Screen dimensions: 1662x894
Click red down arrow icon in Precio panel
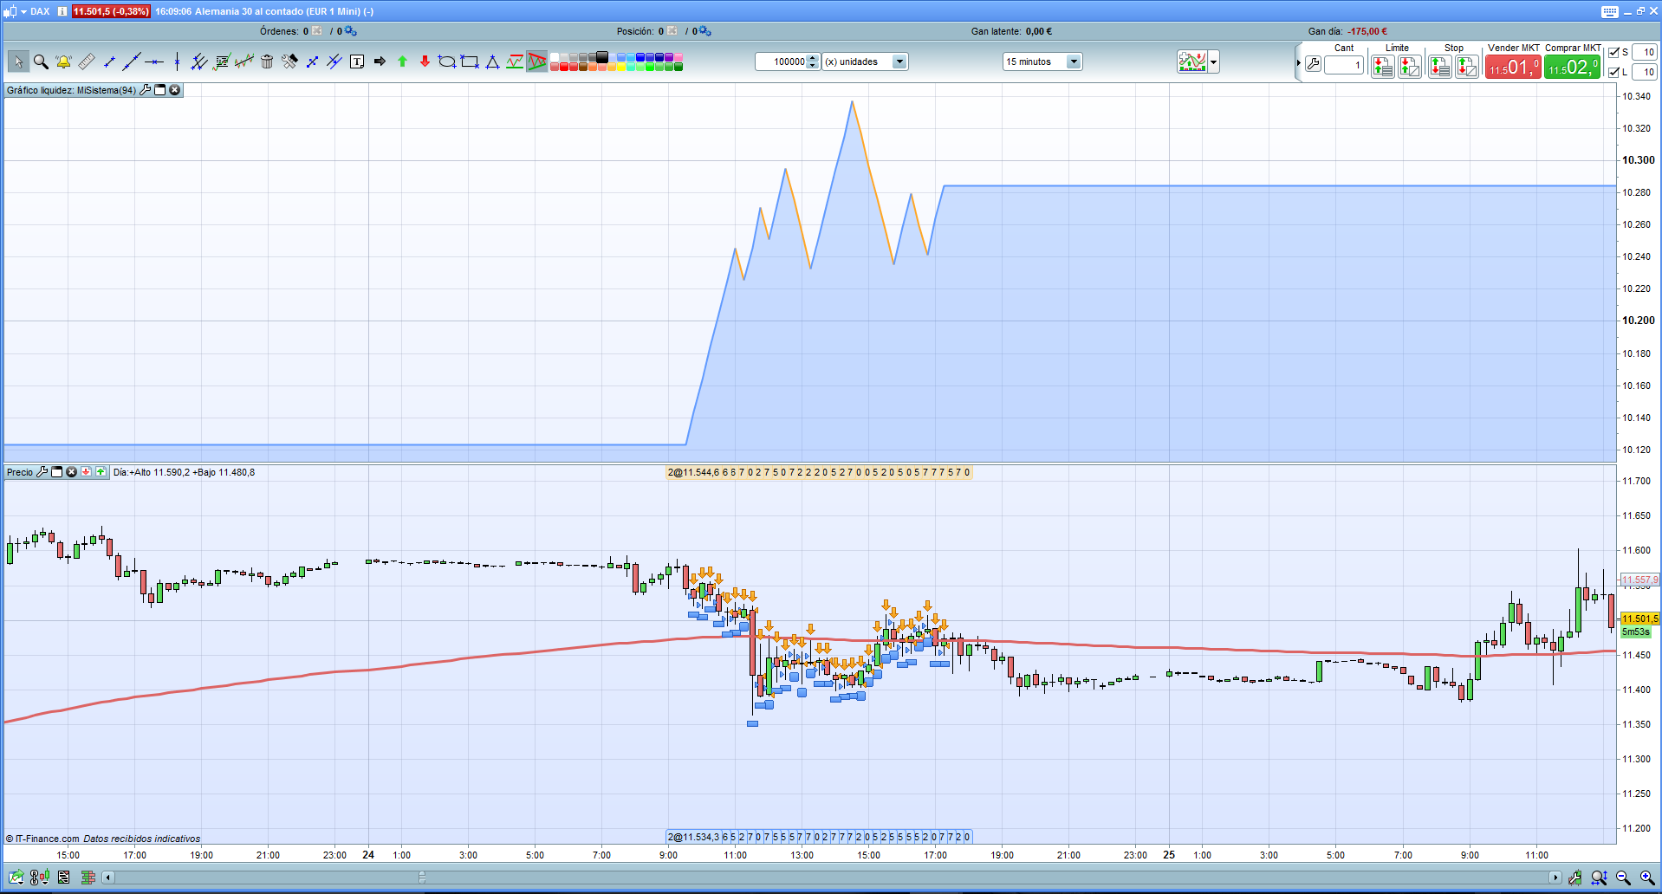pos(86,472)
